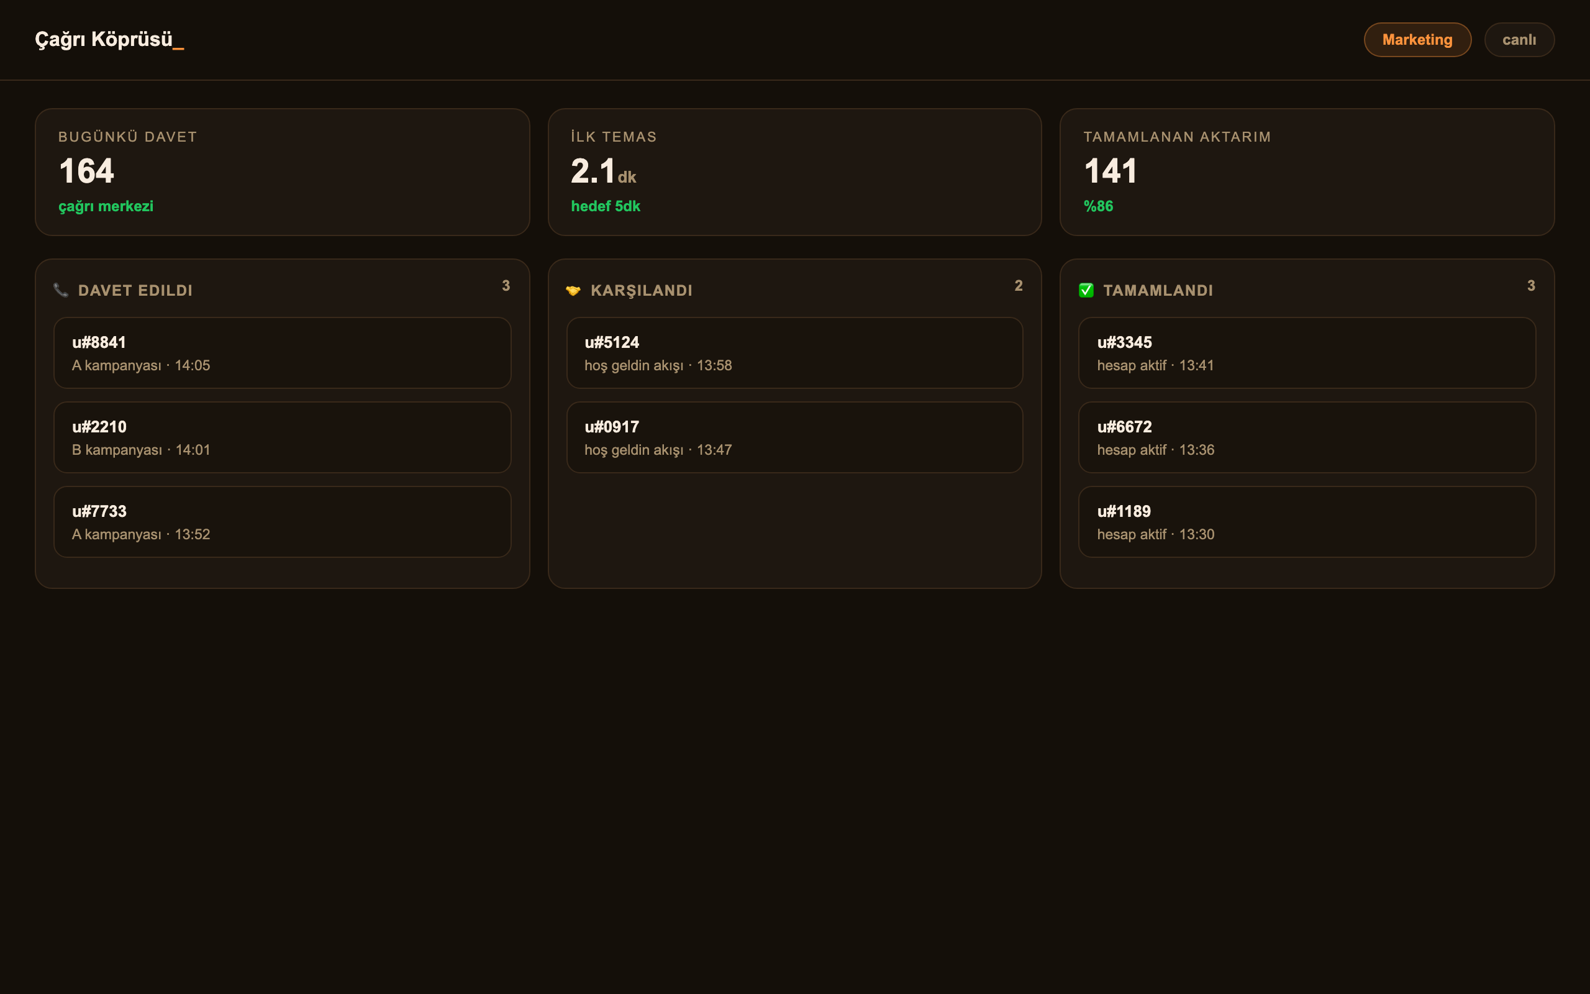Open card u#1189 hesap aktif
Image resolution: width=1590 pixels, height=994 pixels.
1307,522
